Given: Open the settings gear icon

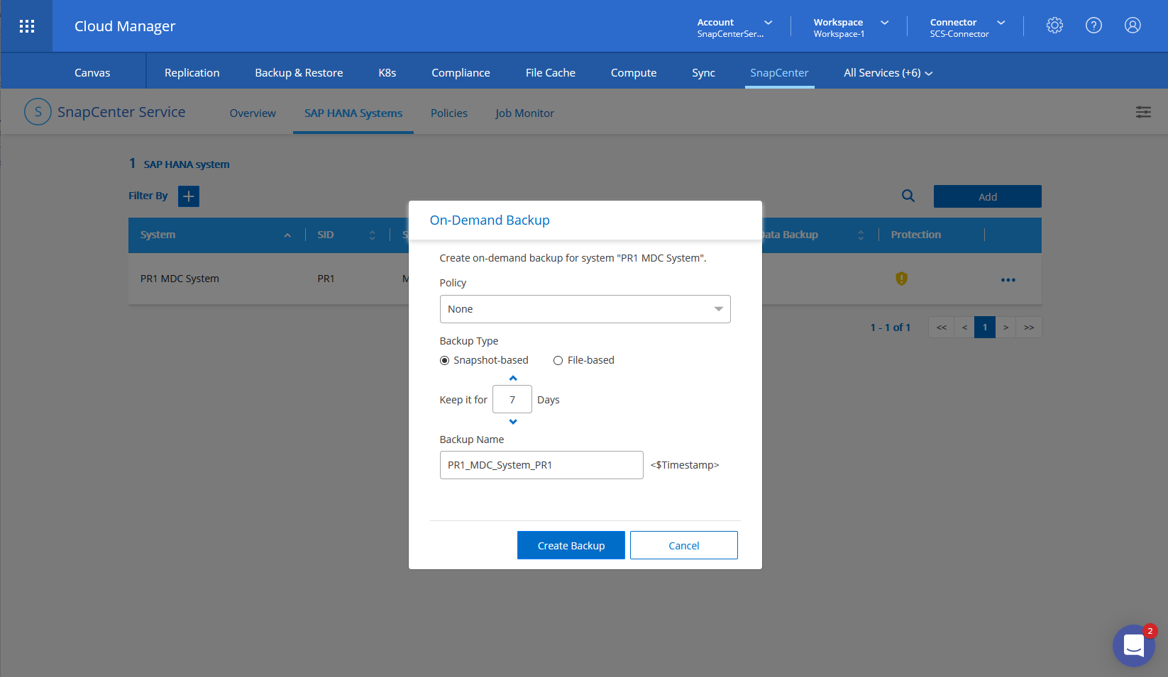Looking at the screenshot, I should click(x=1054, y=26).
